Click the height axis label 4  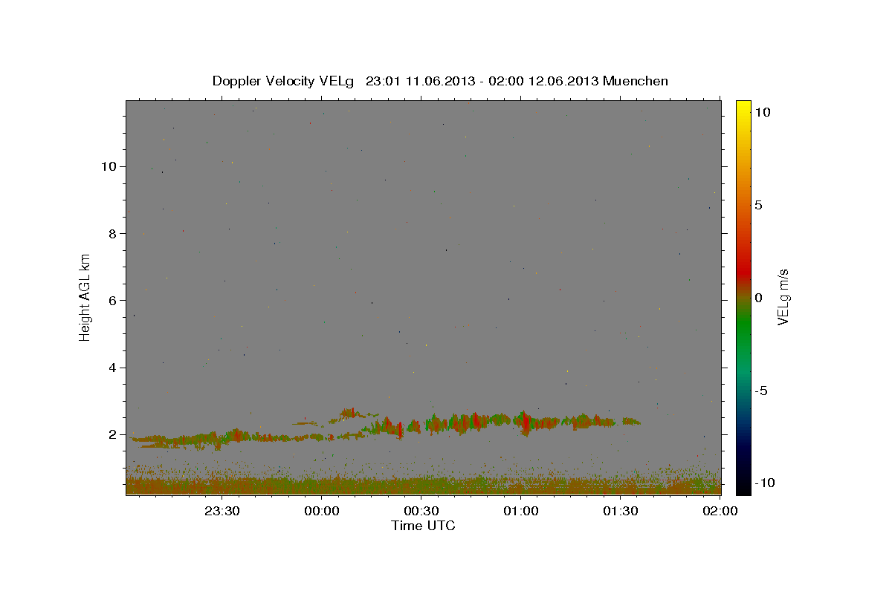click(114, 368)
